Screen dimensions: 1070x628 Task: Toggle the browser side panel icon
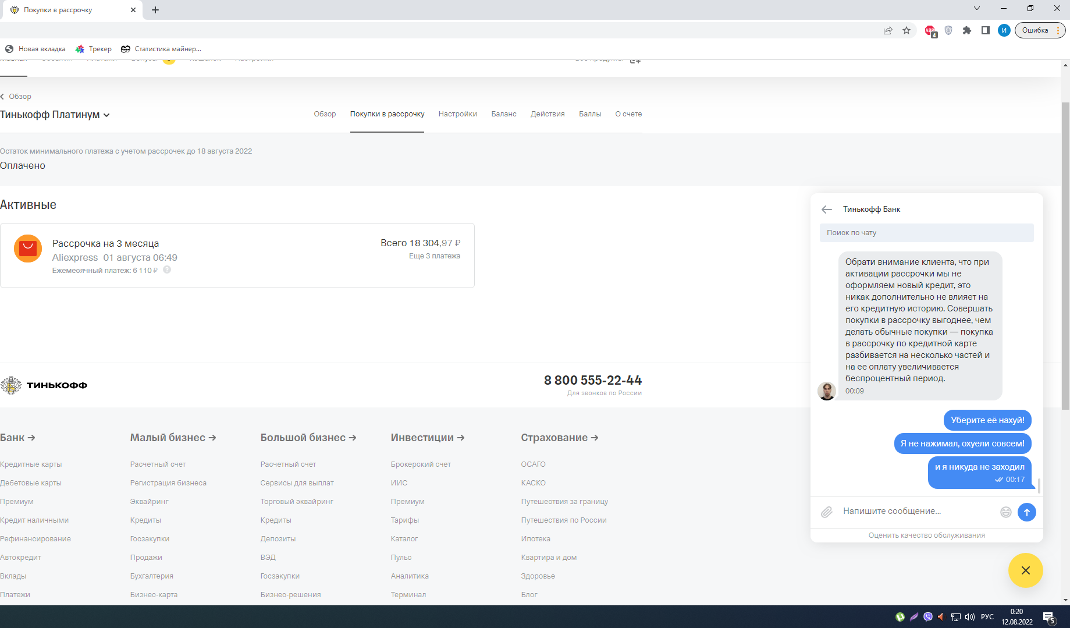(x=986, y=30)
